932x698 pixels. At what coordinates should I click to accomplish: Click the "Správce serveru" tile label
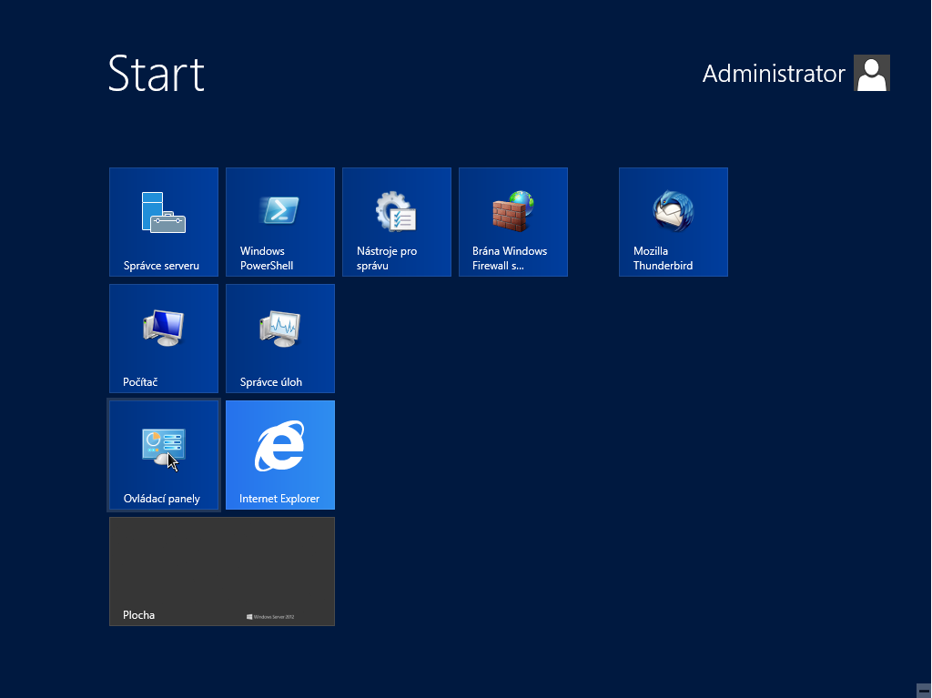[x=161, y=267]
